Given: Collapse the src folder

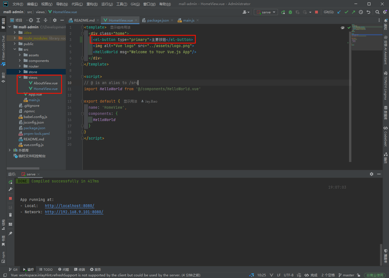Looking at the screenshot, I should pos(15,49).
